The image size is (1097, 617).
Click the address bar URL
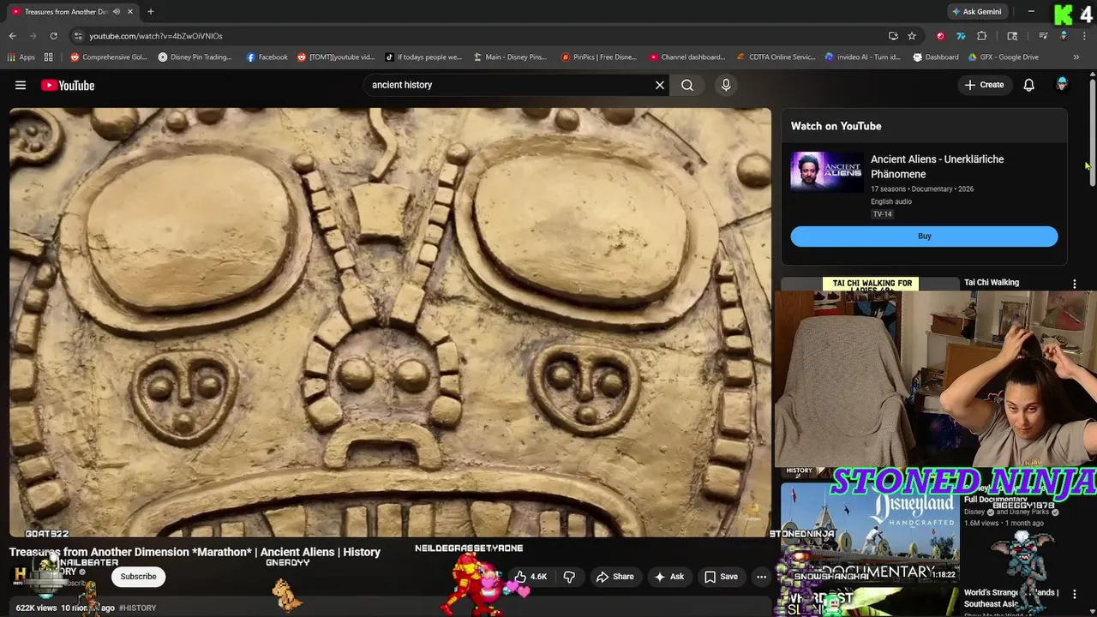tap(156, 36)
